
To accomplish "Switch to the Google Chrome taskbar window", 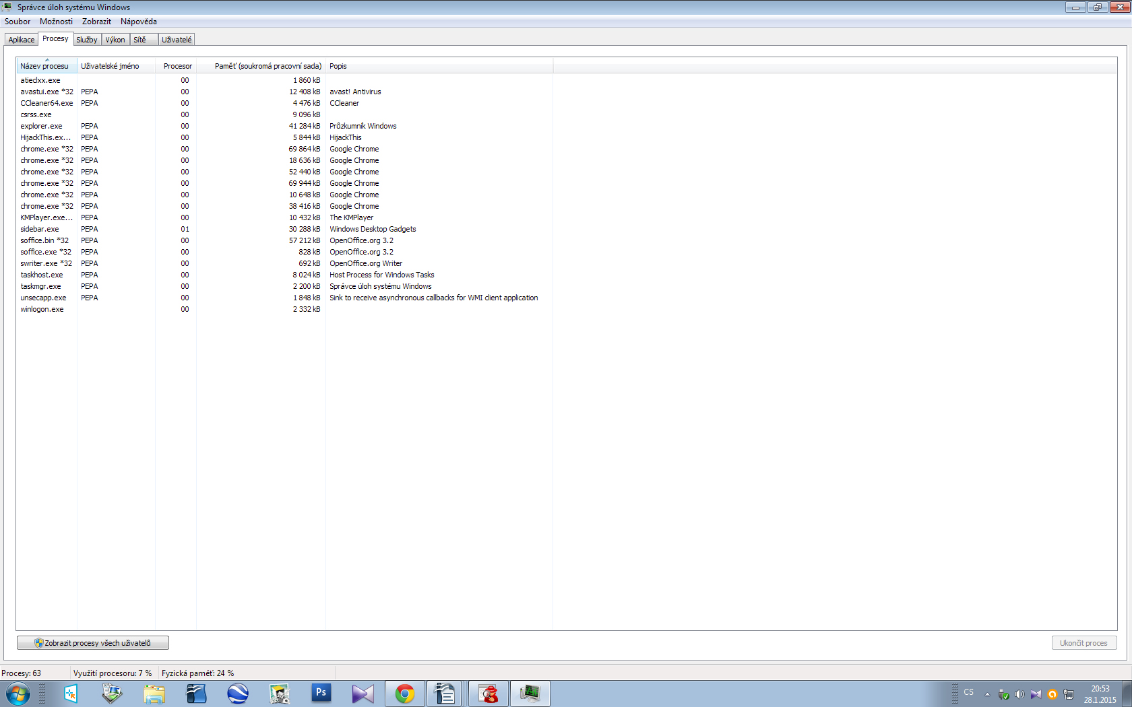I will pos(405,694).
